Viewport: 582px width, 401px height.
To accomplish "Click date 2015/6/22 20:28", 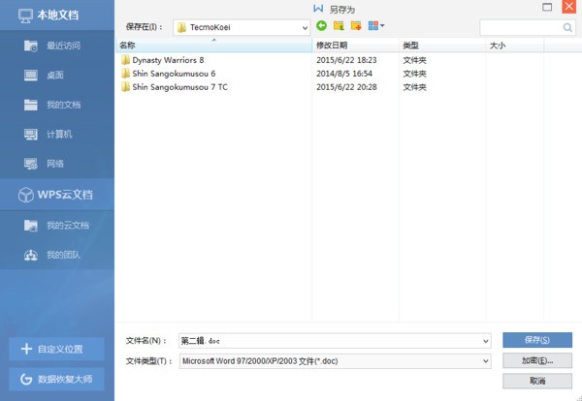I will pos(346,87).
